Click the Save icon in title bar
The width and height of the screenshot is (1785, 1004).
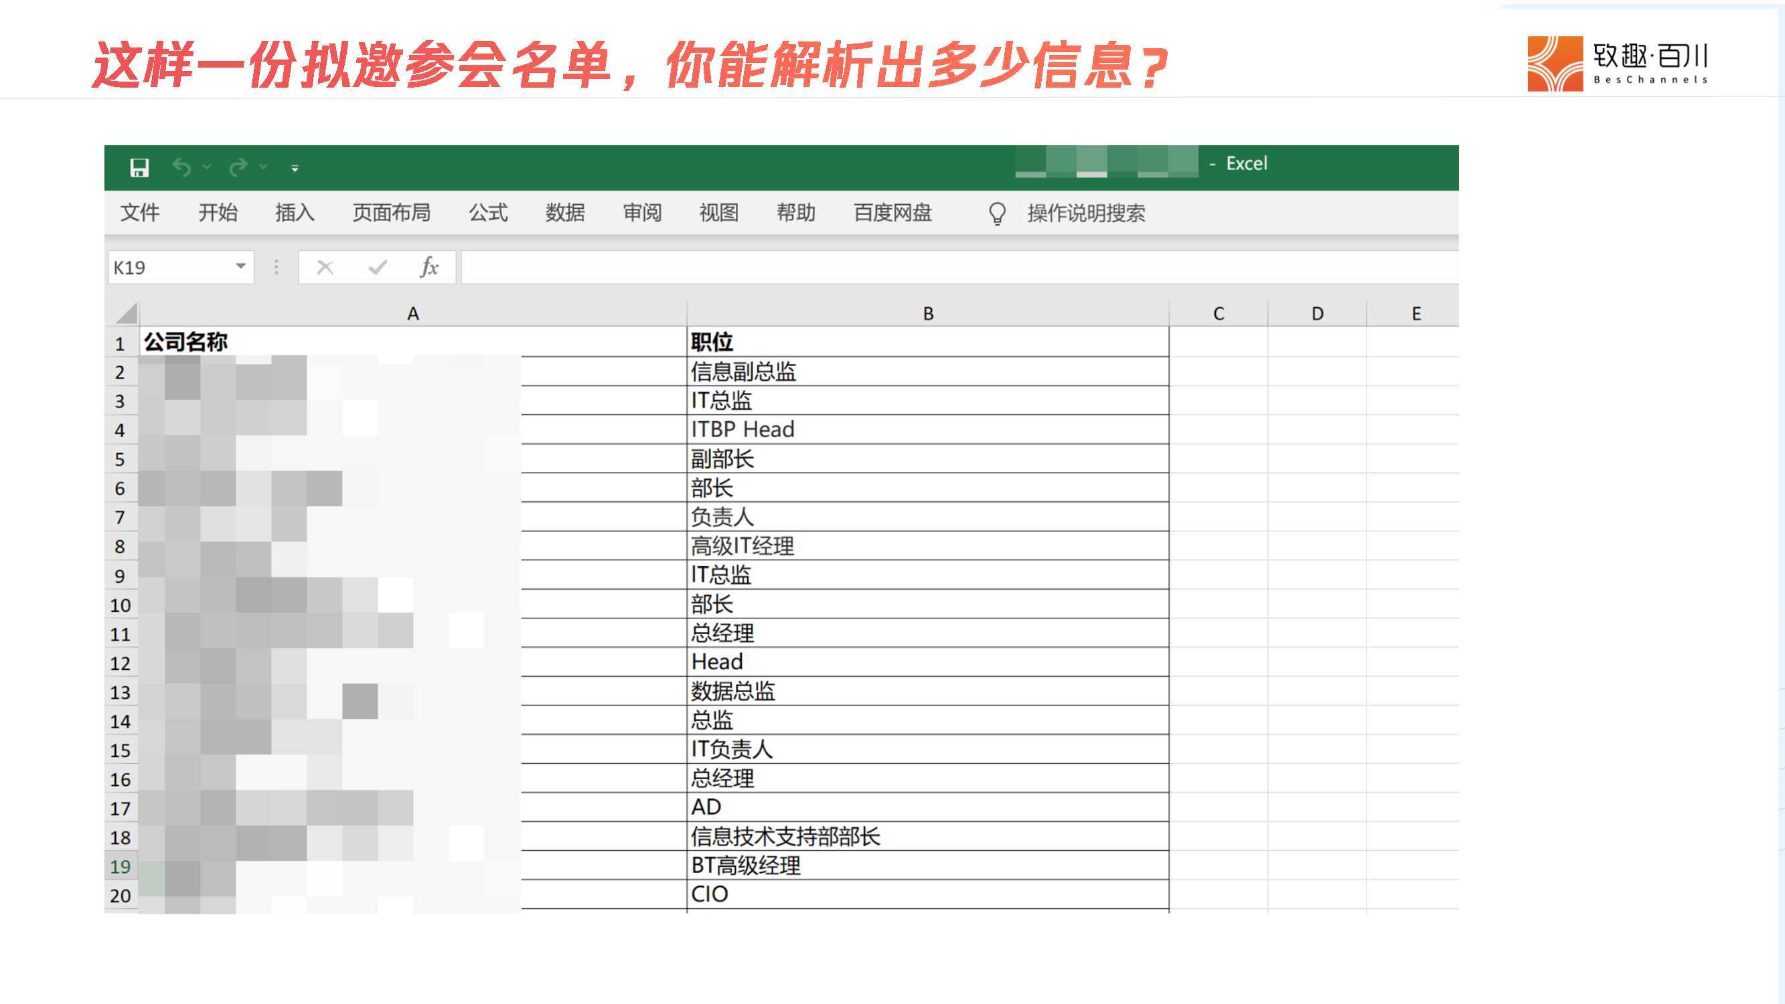point(139,168)
